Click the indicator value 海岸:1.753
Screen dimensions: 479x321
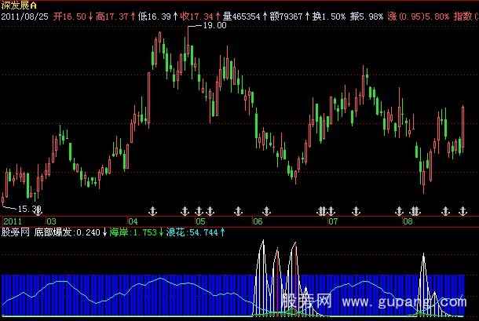[x=133, y=232]
